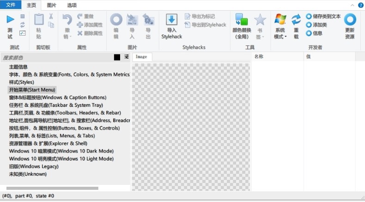The image size is (365, 202).
Task: Open the 文件 file menu
Action: pos(11,5)
